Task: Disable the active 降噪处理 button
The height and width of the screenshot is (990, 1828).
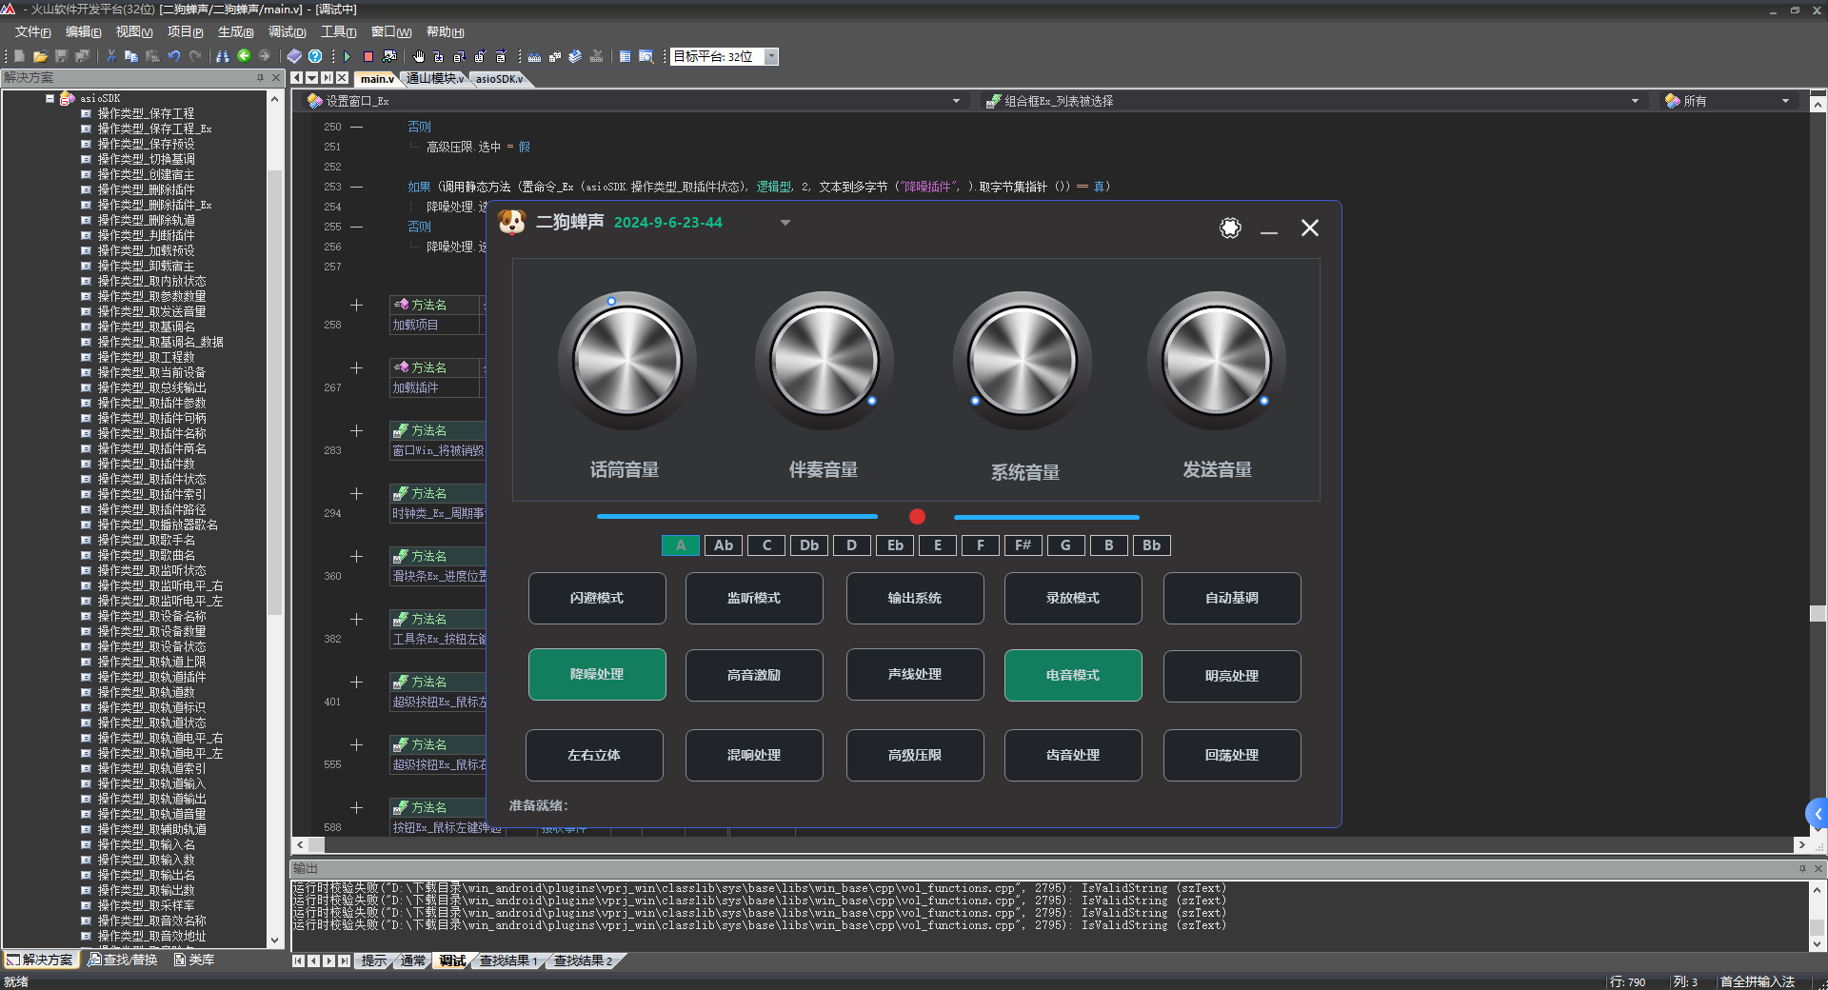Action: [x=597, y=674]
